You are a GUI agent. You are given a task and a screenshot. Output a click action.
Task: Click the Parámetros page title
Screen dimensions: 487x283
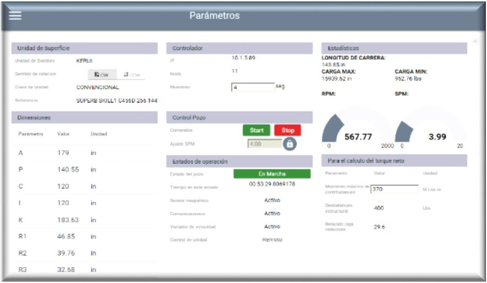[214, 16]
